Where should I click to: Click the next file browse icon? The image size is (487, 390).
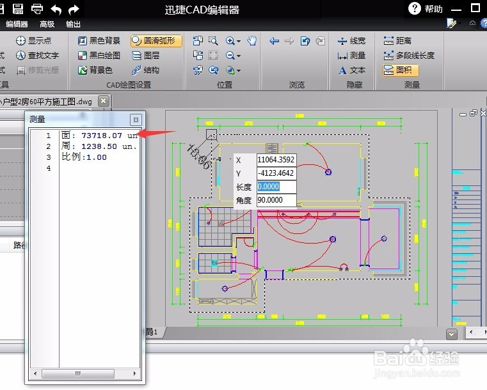pos(321,41)
